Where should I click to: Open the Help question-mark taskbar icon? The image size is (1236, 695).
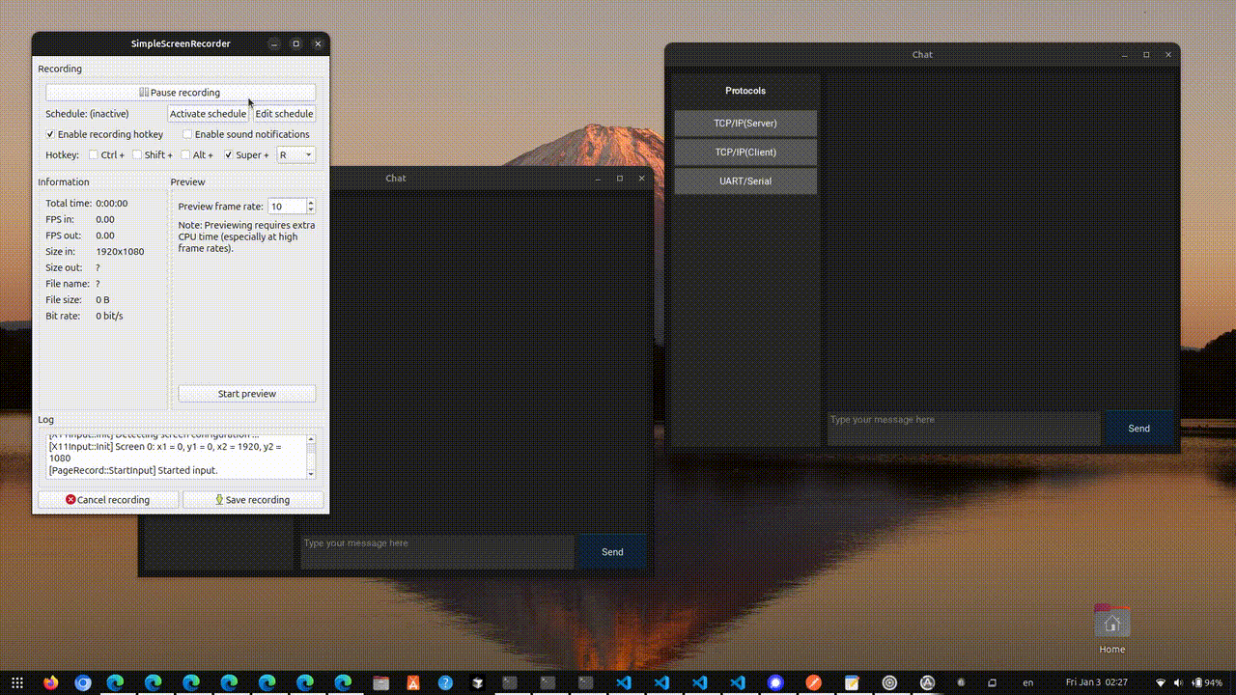pos(445,682)
